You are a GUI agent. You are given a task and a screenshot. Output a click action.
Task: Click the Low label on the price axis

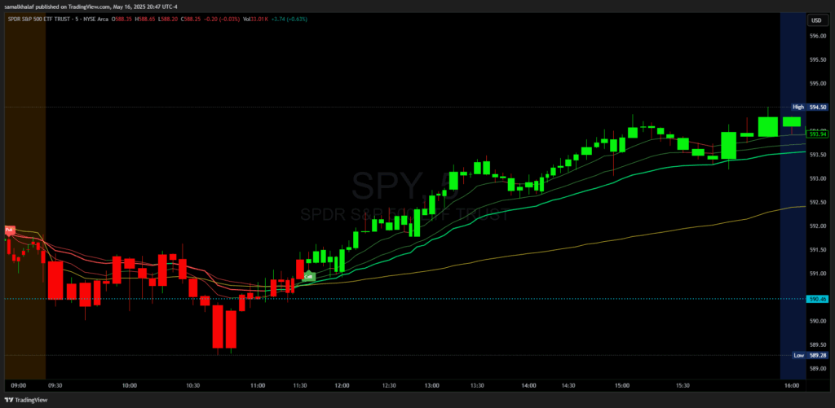[x=798, y=355]
